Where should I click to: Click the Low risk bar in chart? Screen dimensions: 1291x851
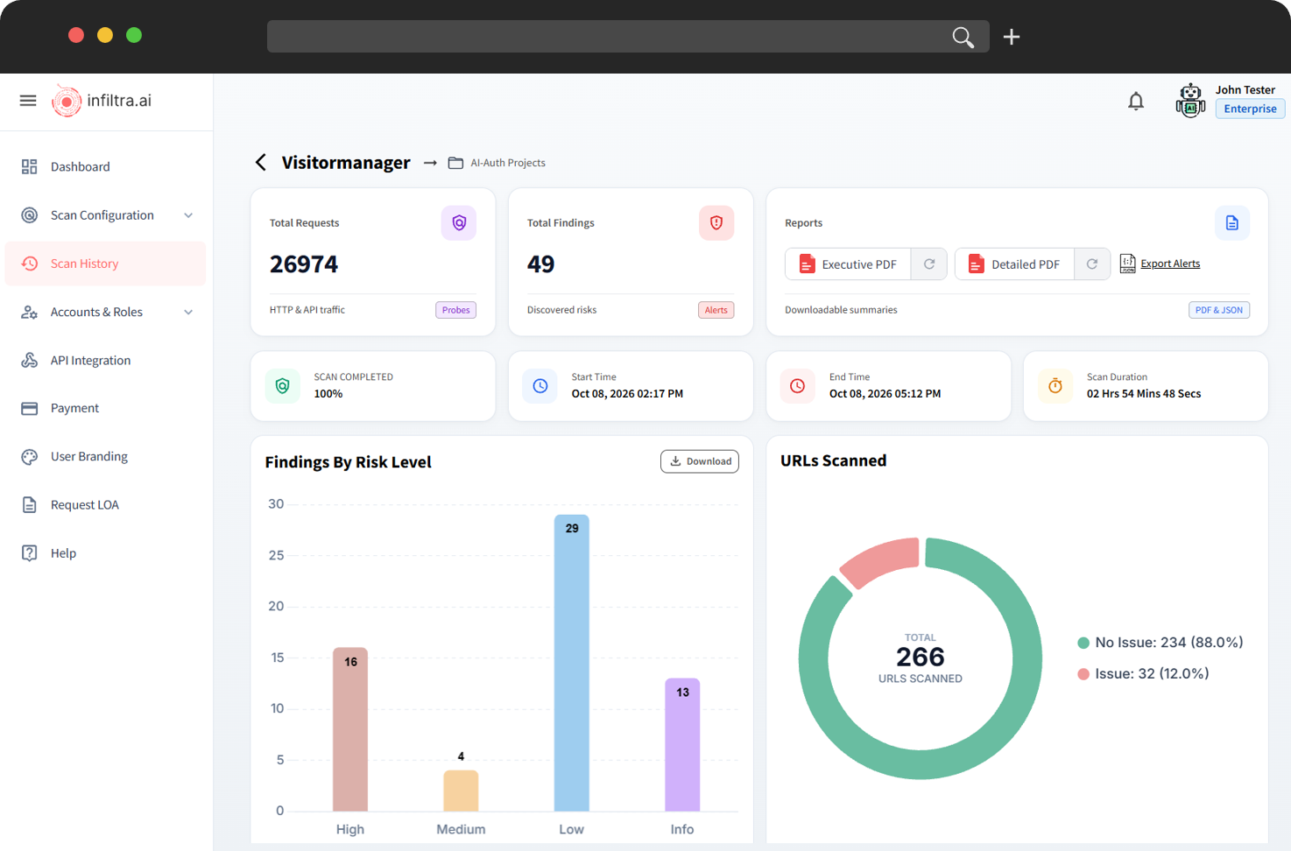click(572, 663)
